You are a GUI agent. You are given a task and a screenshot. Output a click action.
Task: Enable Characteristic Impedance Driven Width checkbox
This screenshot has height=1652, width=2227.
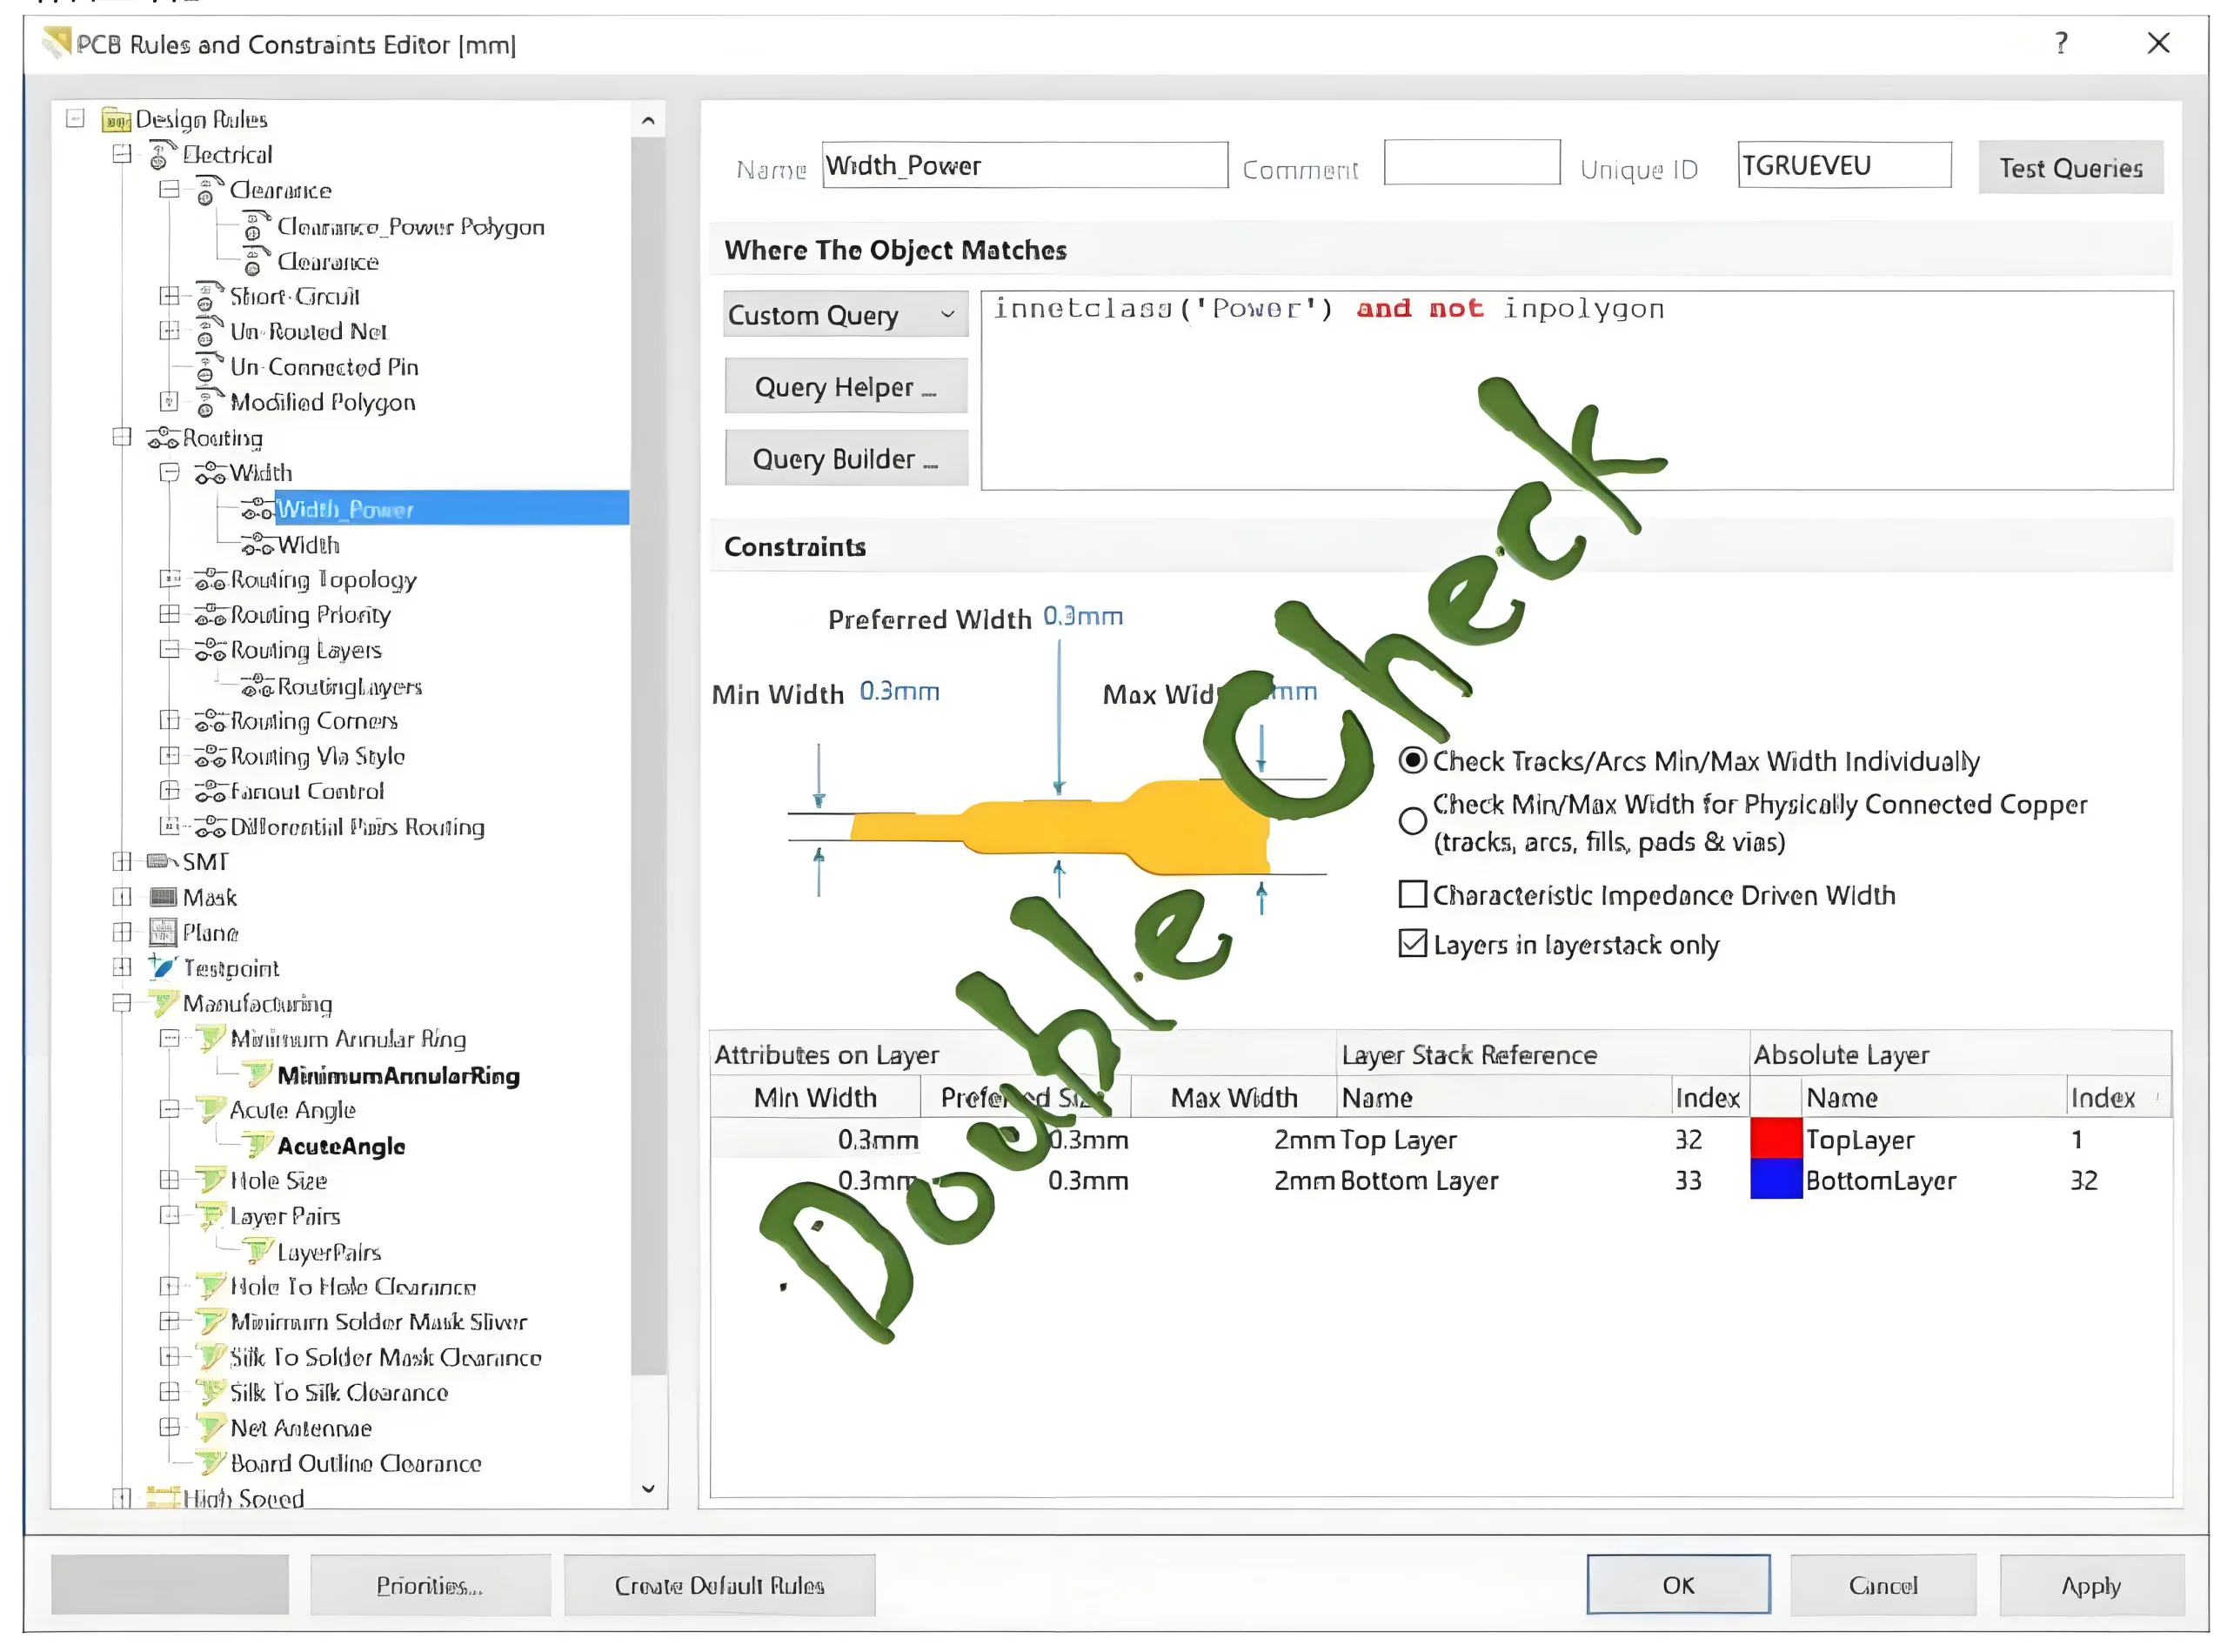point(1411,894)
